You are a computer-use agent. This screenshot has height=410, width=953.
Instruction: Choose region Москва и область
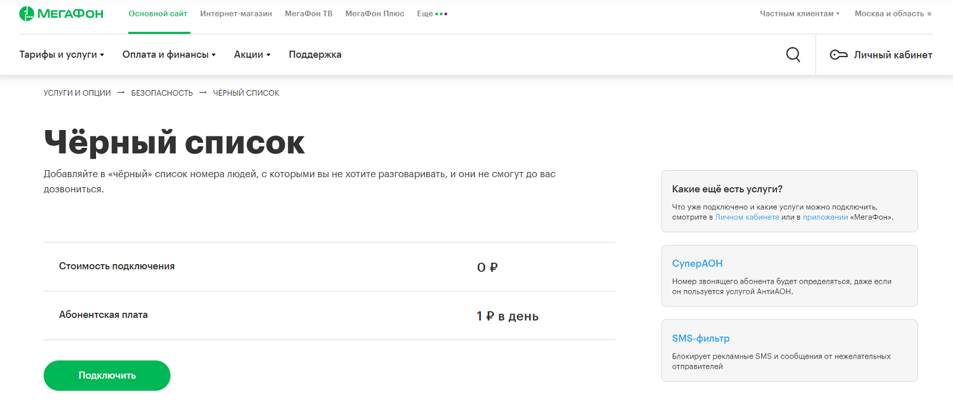[x=893, y=14]
